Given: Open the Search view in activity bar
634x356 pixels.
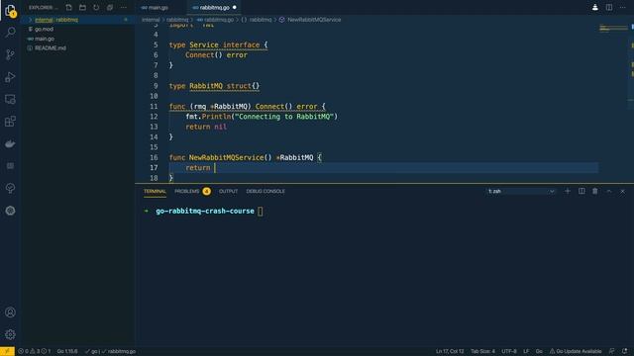Looking at the screenshot, I should pyautogui.click(x=10, y=33).
